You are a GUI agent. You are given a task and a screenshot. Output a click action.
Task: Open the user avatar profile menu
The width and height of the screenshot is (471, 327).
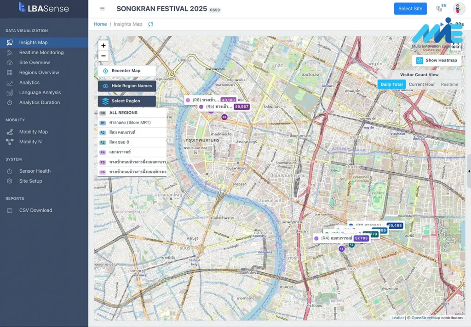click(x=459, y=9)
